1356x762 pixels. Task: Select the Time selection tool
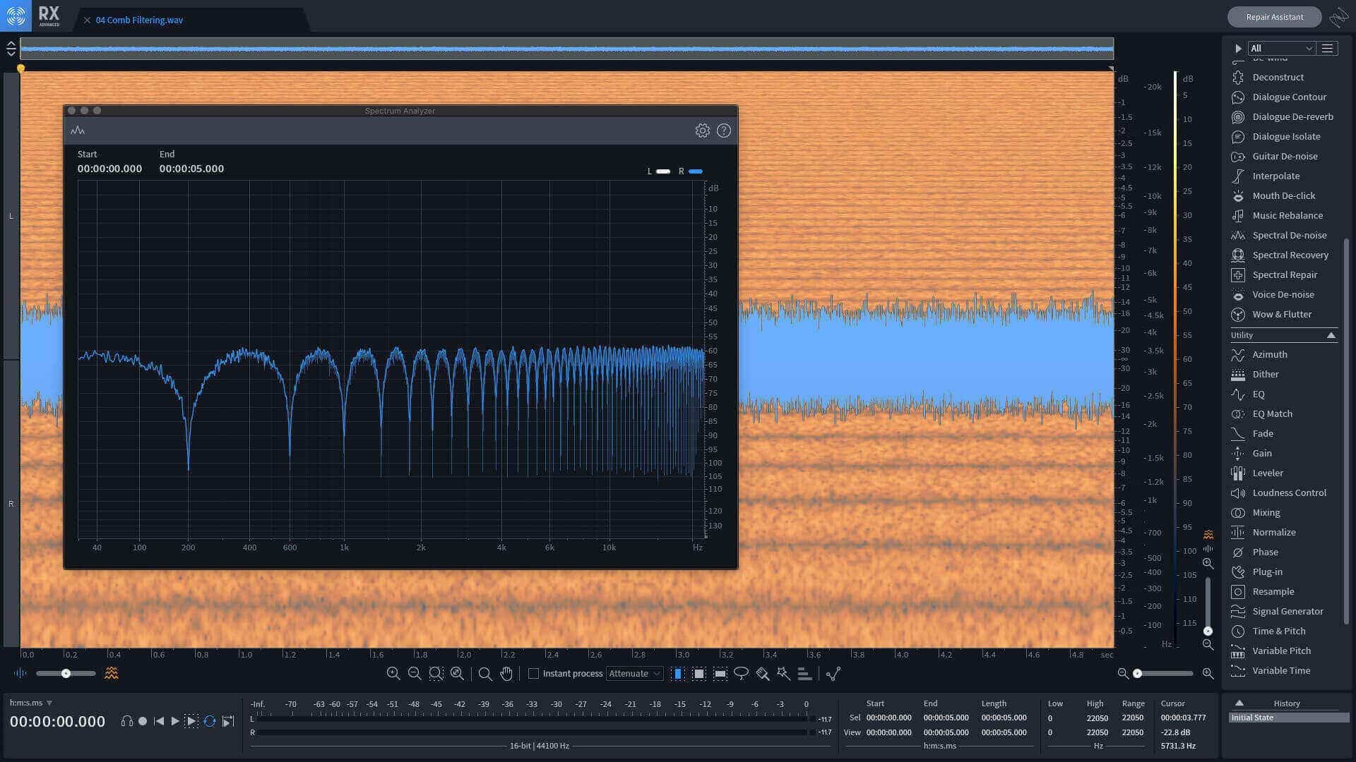[678, 673]
